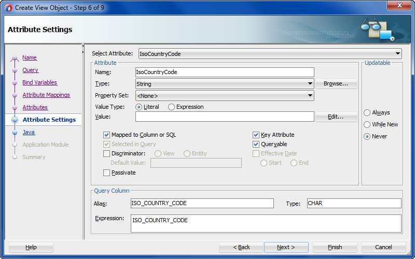Go to the Bind Variables step
The width and height of the screenshot is (415, 259).
(40, 82)
